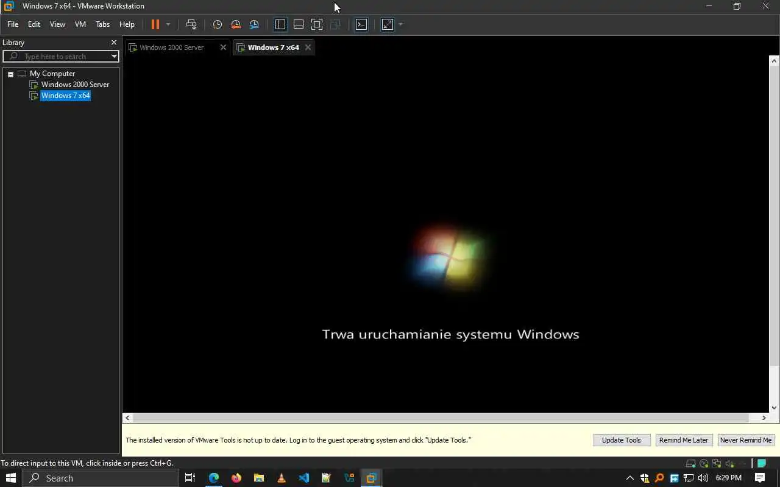The image size is (780, 487).
Task: Click VMware Workstation taskbar icon
Action: (371, 478)
